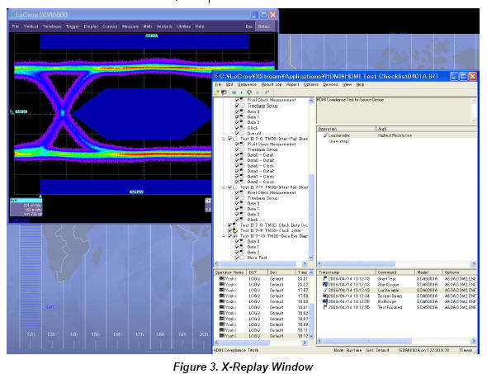Screen dimensions: 487x374
Task: Click checklist tree scroll-down arrow
Action: [311, 258]
